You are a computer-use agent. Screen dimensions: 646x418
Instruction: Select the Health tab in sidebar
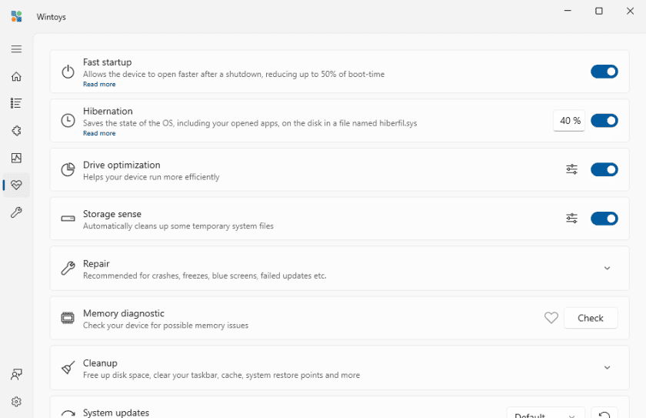tap(16, 186)
